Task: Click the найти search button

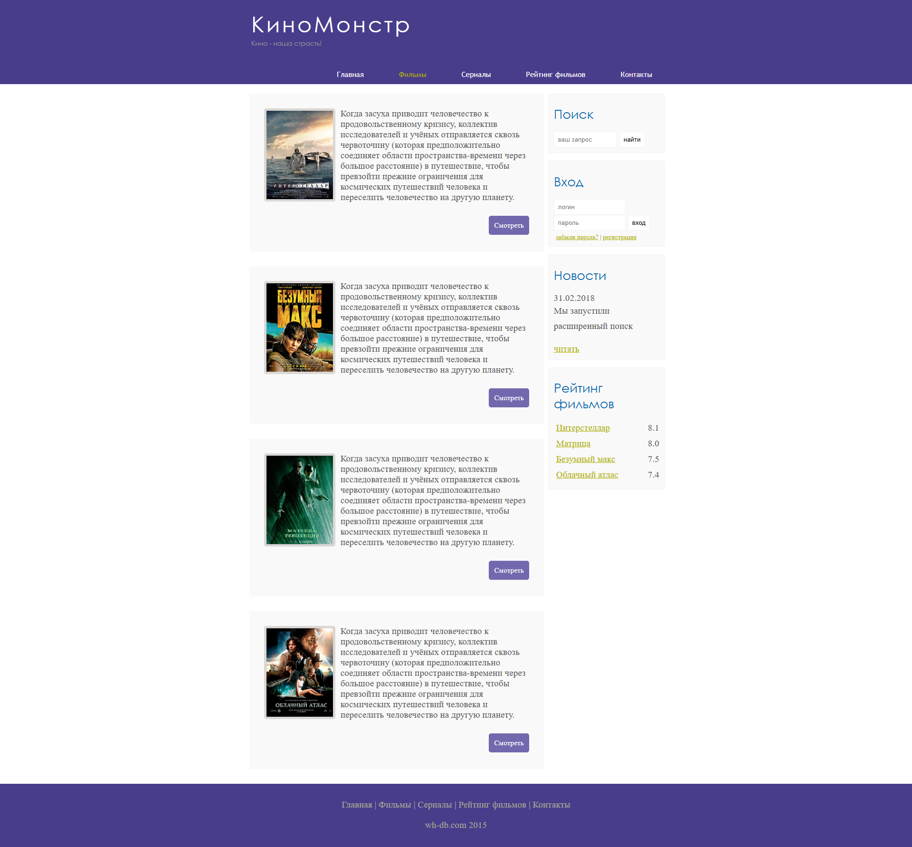Action: pyautogui.click(x=632, y=140)
